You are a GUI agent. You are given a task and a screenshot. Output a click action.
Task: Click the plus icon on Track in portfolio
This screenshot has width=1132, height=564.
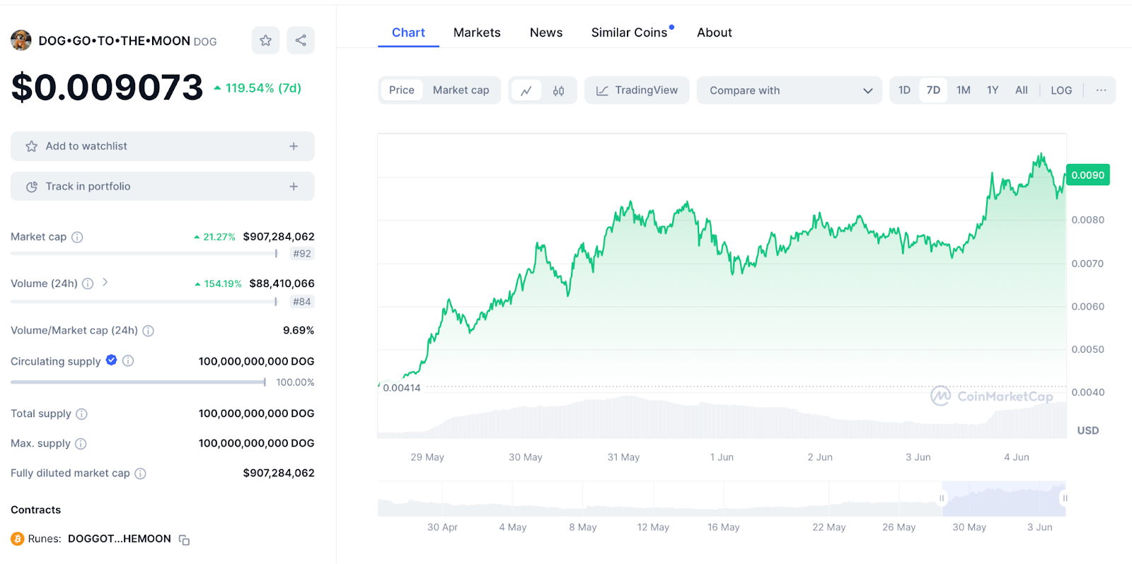pos(294,187)
